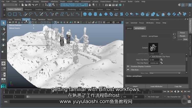Click the Copy Tab button
The width and height of the screenshot is (192, 108).
(178, 86)
